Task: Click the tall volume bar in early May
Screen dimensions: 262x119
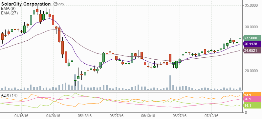Action: coord(75,82)
